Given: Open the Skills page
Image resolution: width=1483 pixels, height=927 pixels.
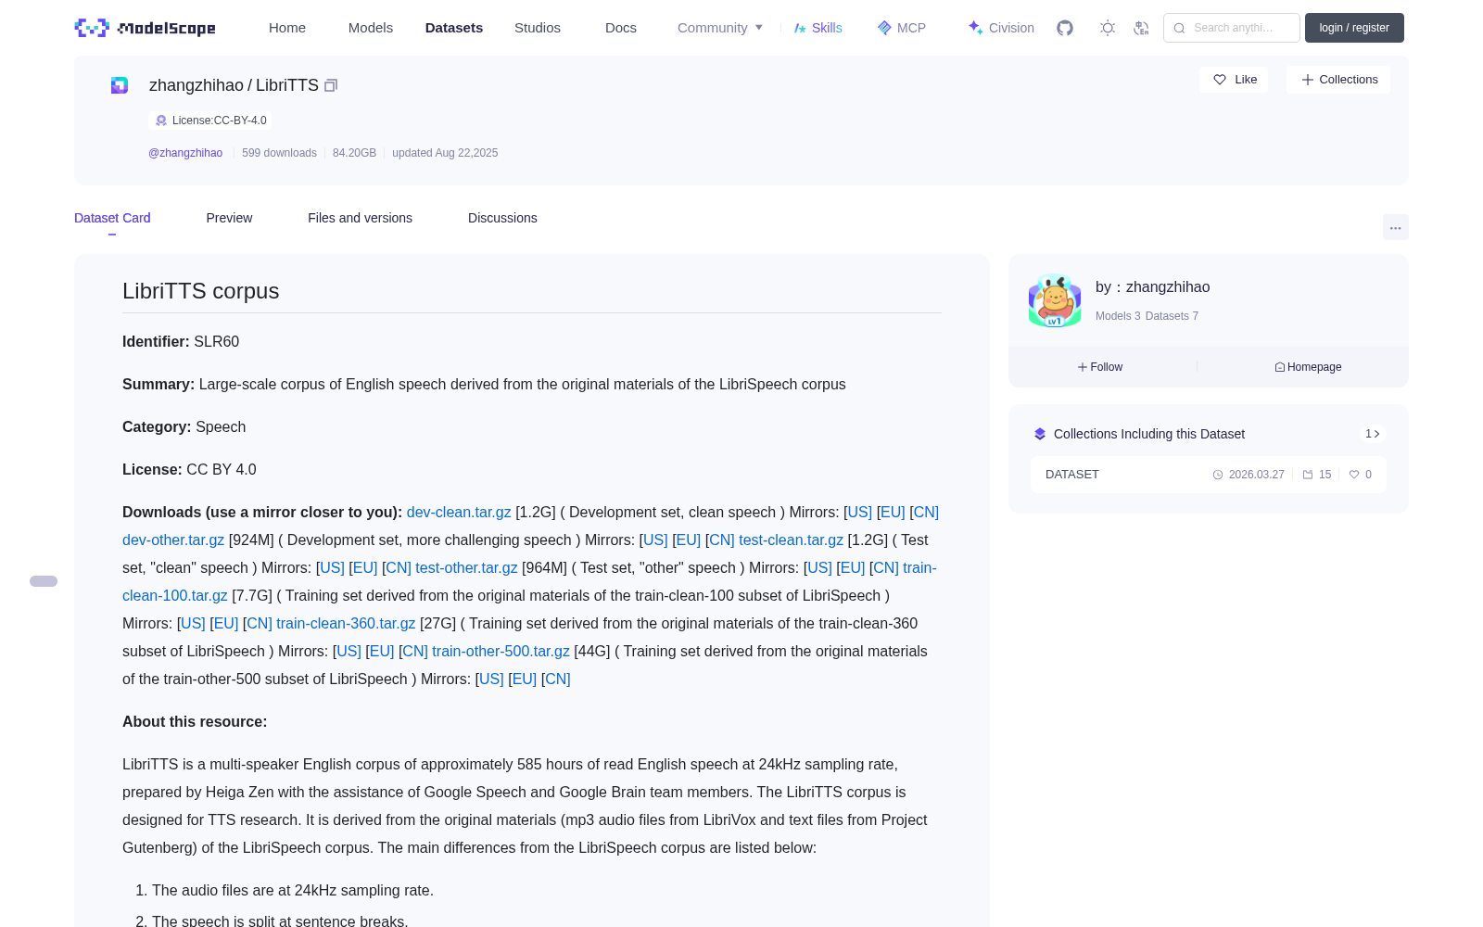Looking at the screenshot, I should coord(818,28).
